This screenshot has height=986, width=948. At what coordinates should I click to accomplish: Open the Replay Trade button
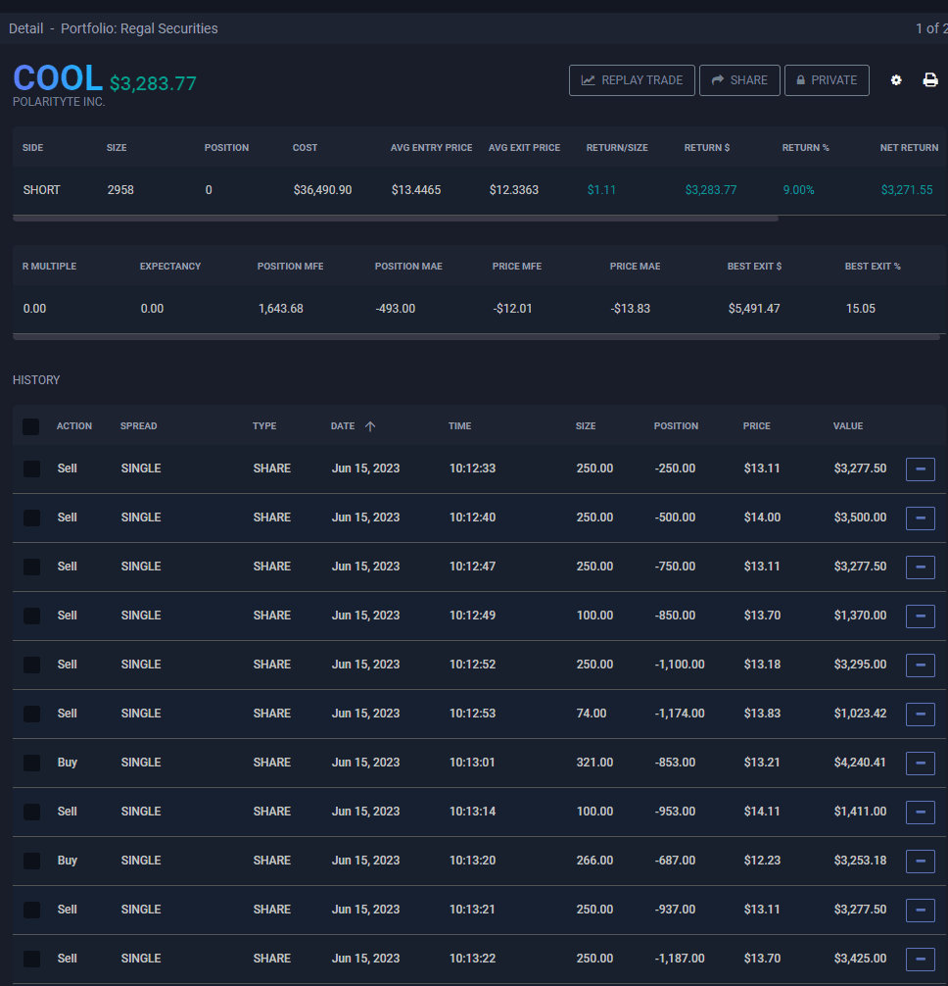pos(632,80)
